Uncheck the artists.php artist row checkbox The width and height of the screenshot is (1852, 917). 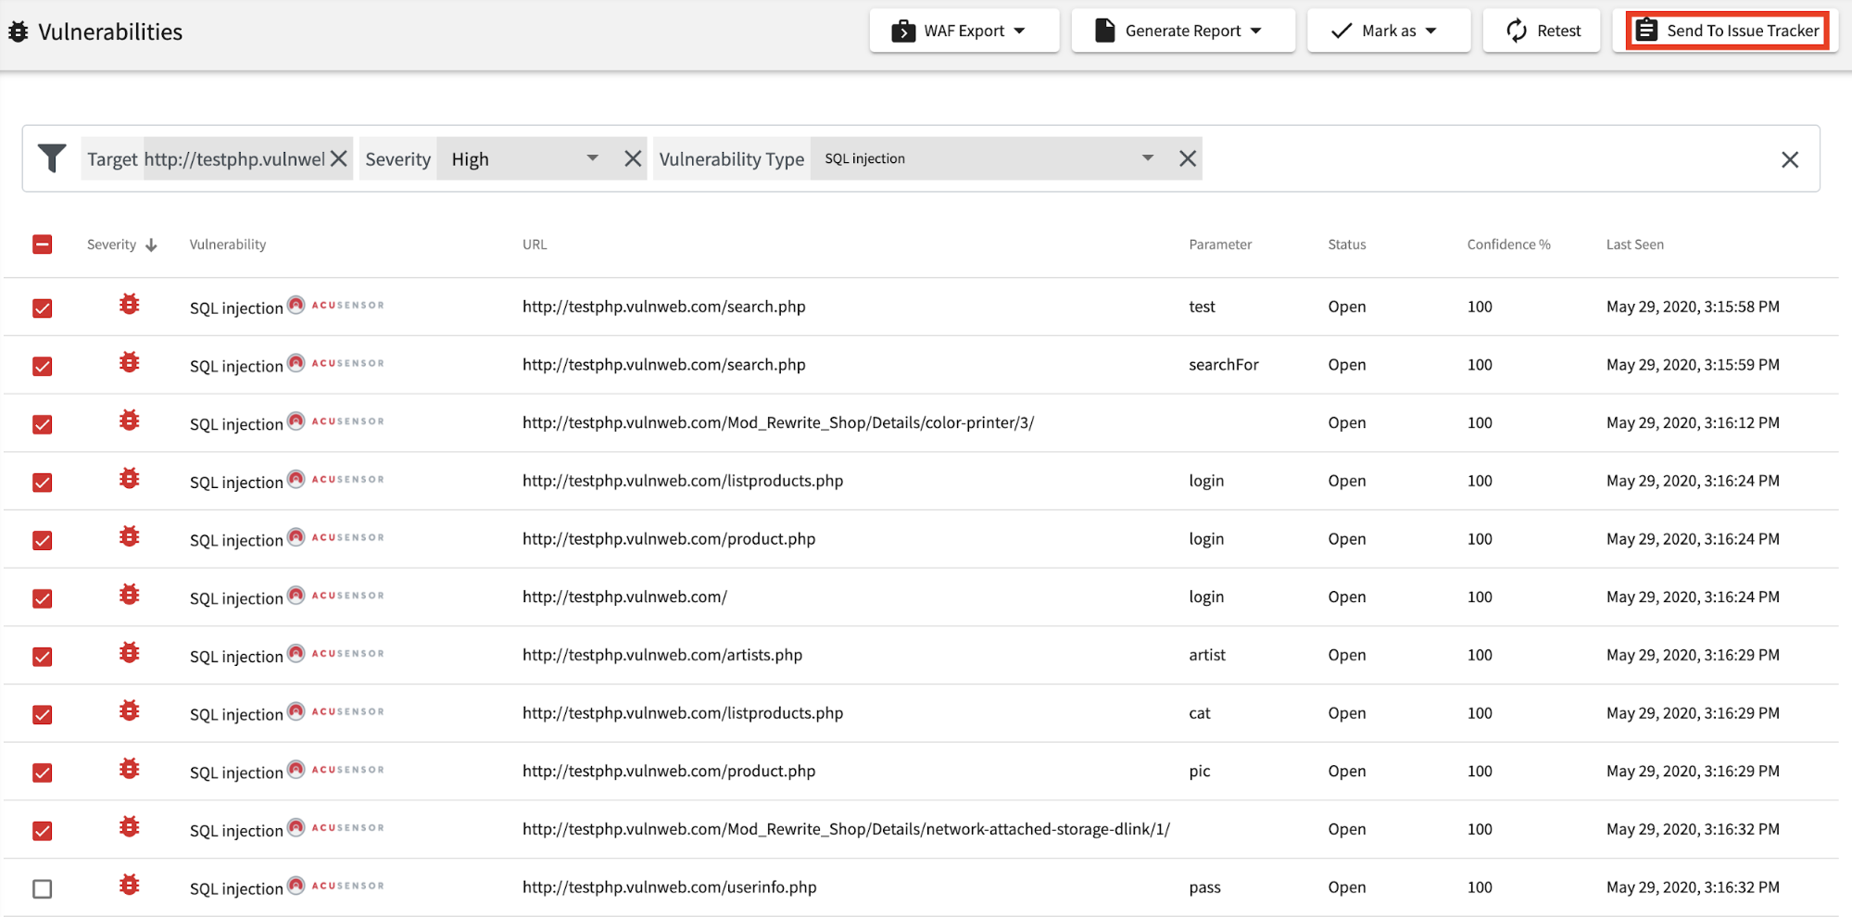pyautogui.click(x=43, y=657)
